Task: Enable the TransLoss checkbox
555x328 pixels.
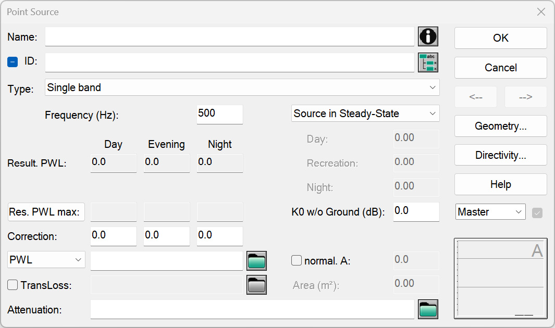Action: tap(13, 285)
